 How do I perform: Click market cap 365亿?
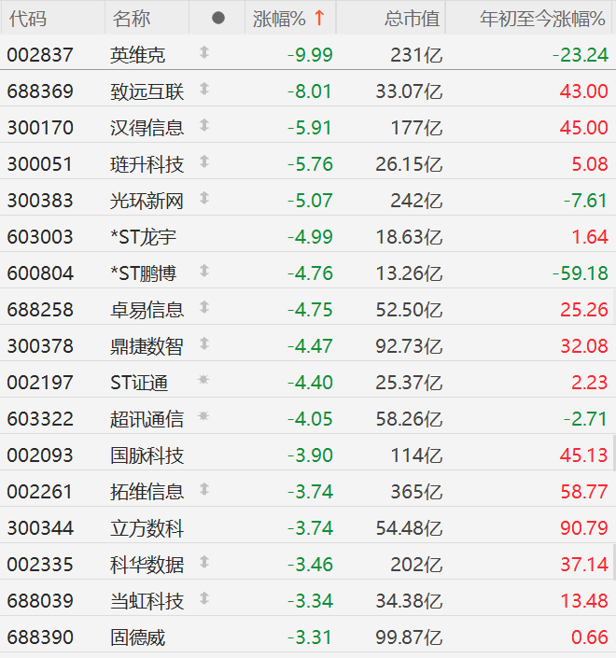coord(416,492)
